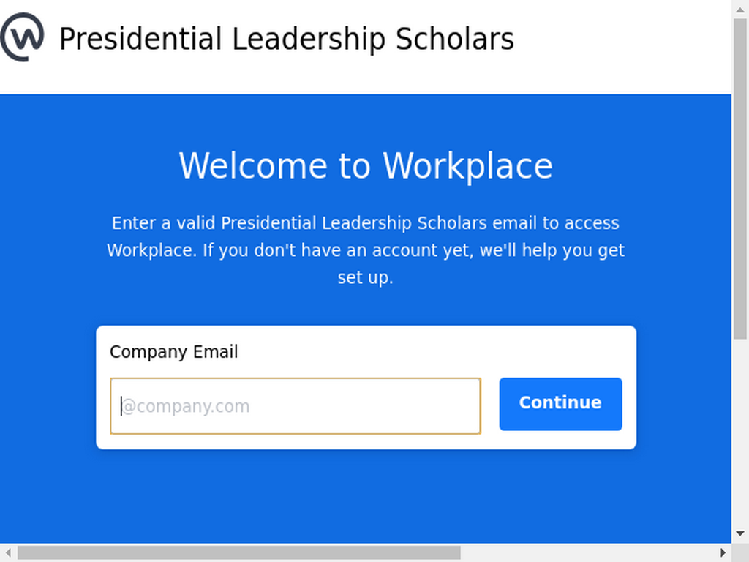Click the horizontal scrollbar right arrow
This screenshot has width=749, height=562.
(723, 552)
